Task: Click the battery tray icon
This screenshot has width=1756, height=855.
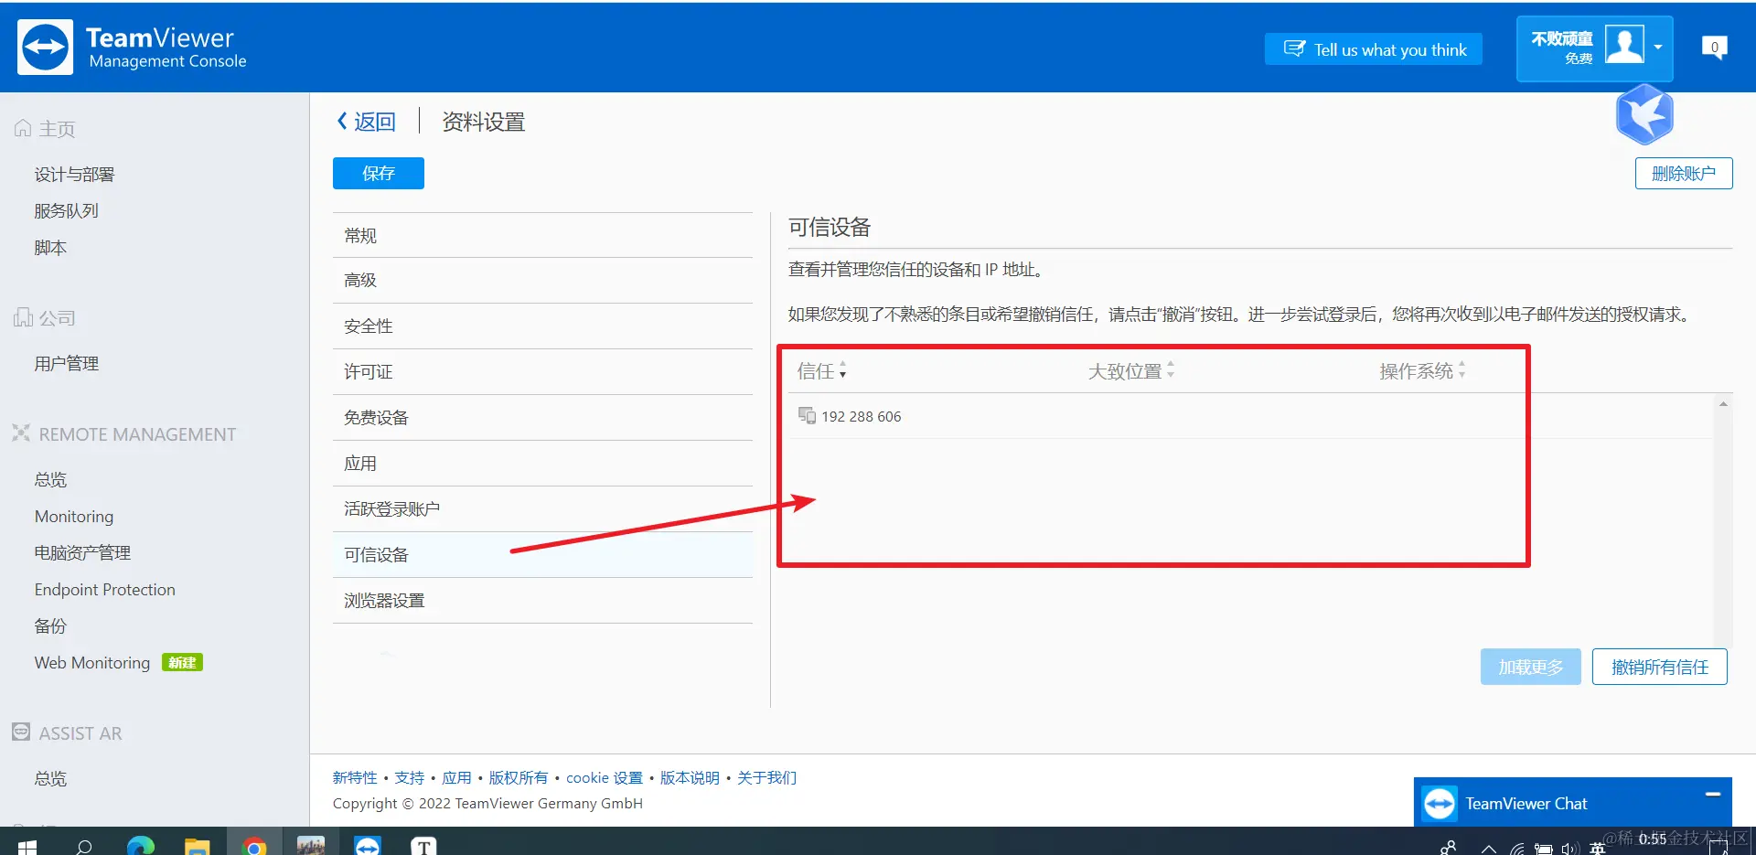Action: click(1544, 850)
